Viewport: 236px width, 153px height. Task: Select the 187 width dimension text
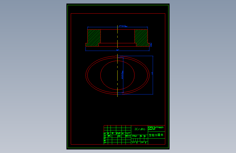pyautogui.click(x=118, y=50)
